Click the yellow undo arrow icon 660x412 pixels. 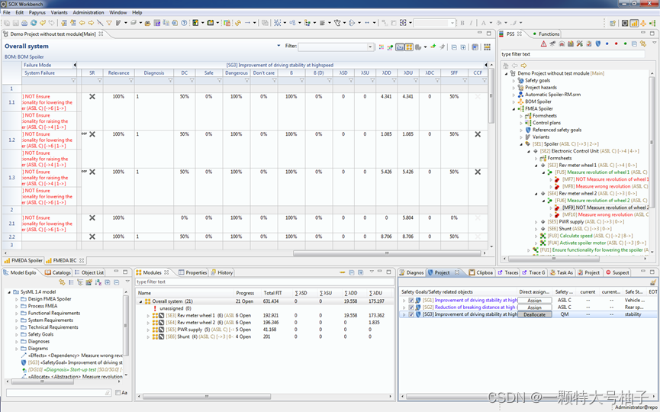point(43,23)
